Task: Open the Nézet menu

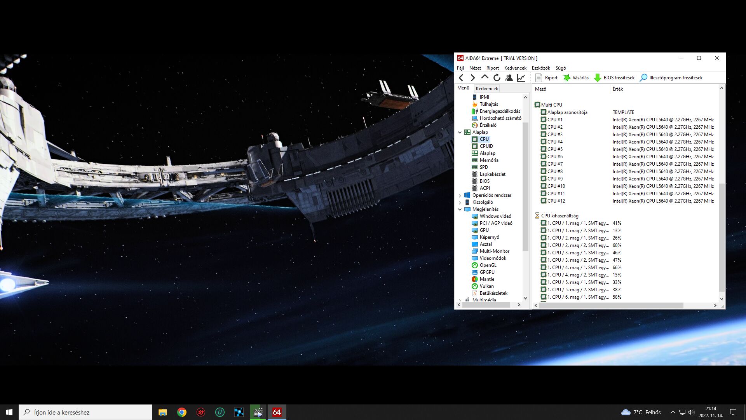Action: 475,68
